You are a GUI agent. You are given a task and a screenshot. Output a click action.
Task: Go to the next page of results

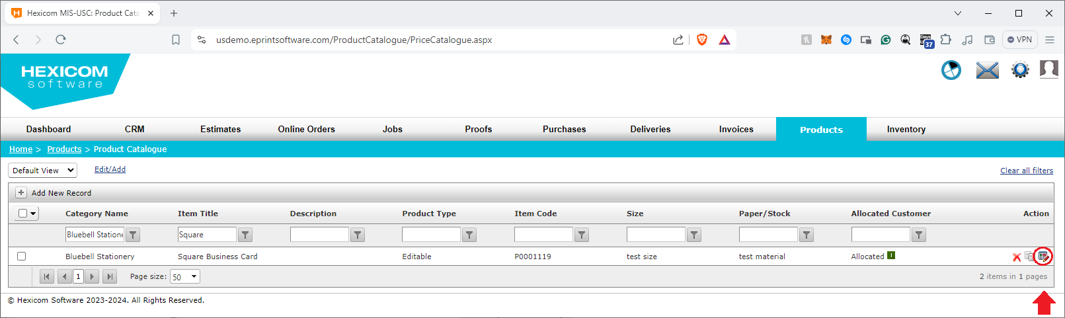point(93,277)
